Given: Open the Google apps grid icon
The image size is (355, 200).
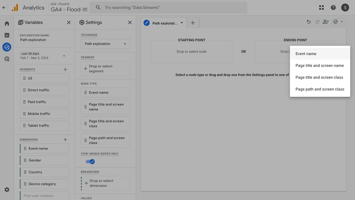Looking at the screenshot, I should coord(321,8).
